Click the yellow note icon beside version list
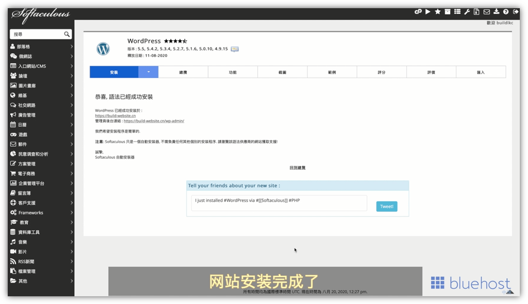This screenshot has width=528, height=304. (235, 49)
